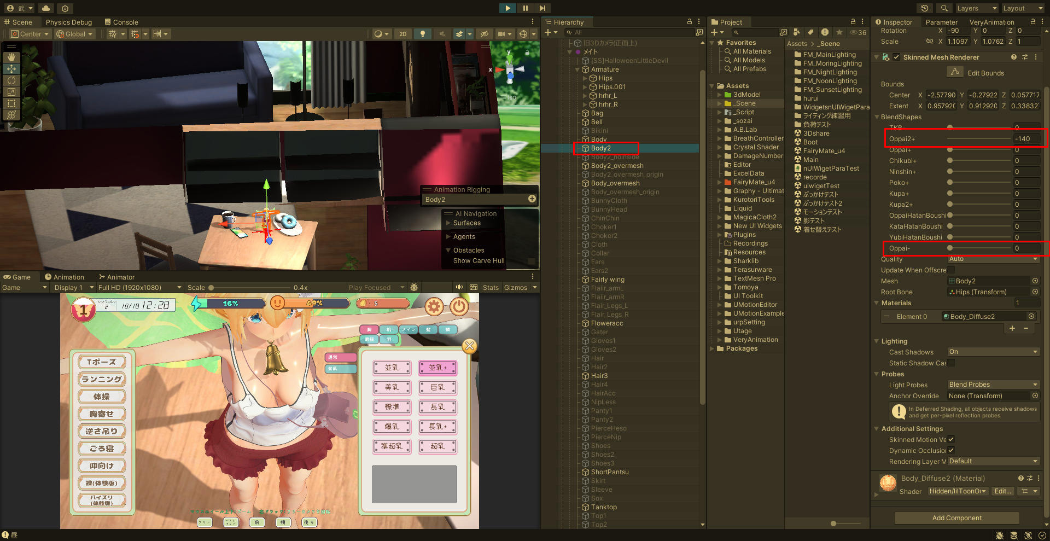
Task: Mute audio in Game view
Action: point(459,287)
